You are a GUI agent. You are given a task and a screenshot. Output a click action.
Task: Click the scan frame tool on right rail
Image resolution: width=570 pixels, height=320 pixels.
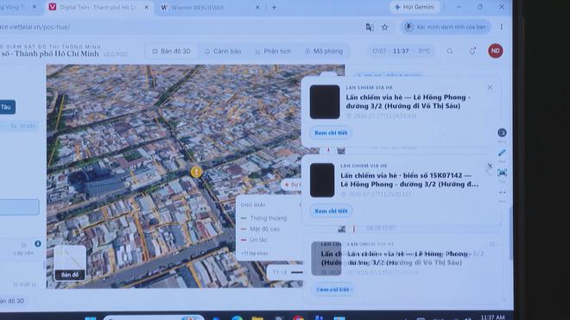502,173
